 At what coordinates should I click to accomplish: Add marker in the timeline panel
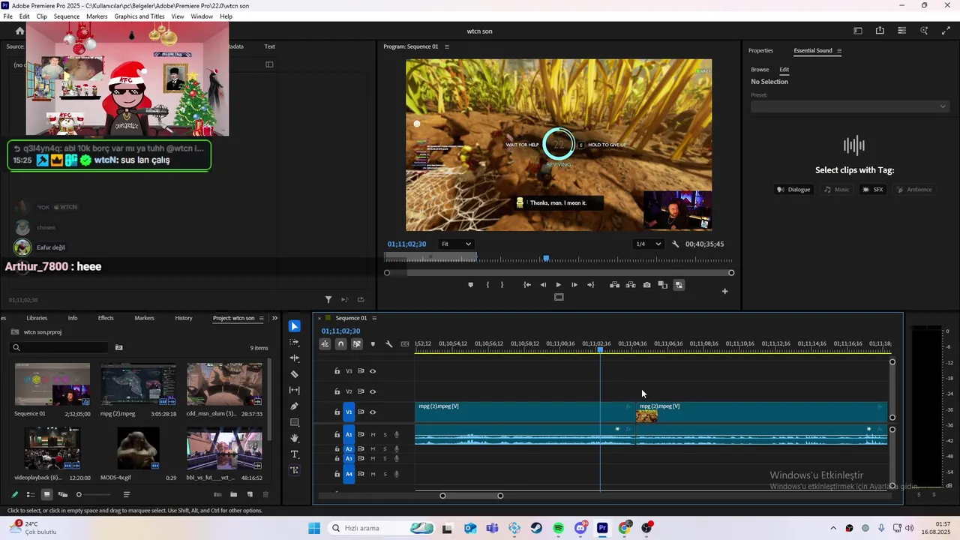pyautogui.click(x=373, y=344)
